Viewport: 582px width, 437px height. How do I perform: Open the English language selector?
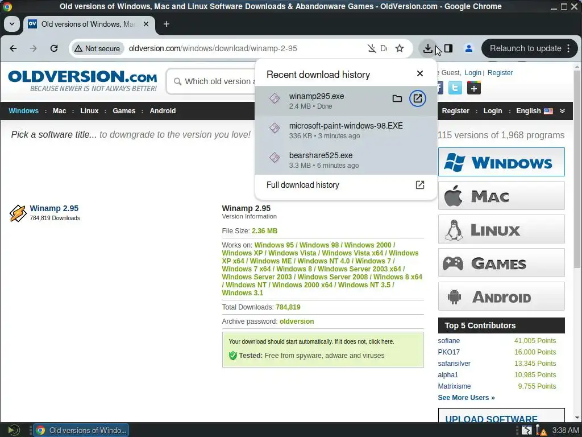pyautogui.click(x=534, y=111)
